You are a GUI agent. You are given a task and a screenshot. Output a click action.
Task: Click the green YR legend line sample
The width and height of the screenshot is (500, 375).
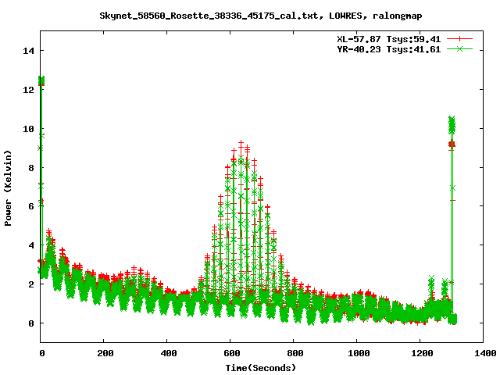pos(459,48)
